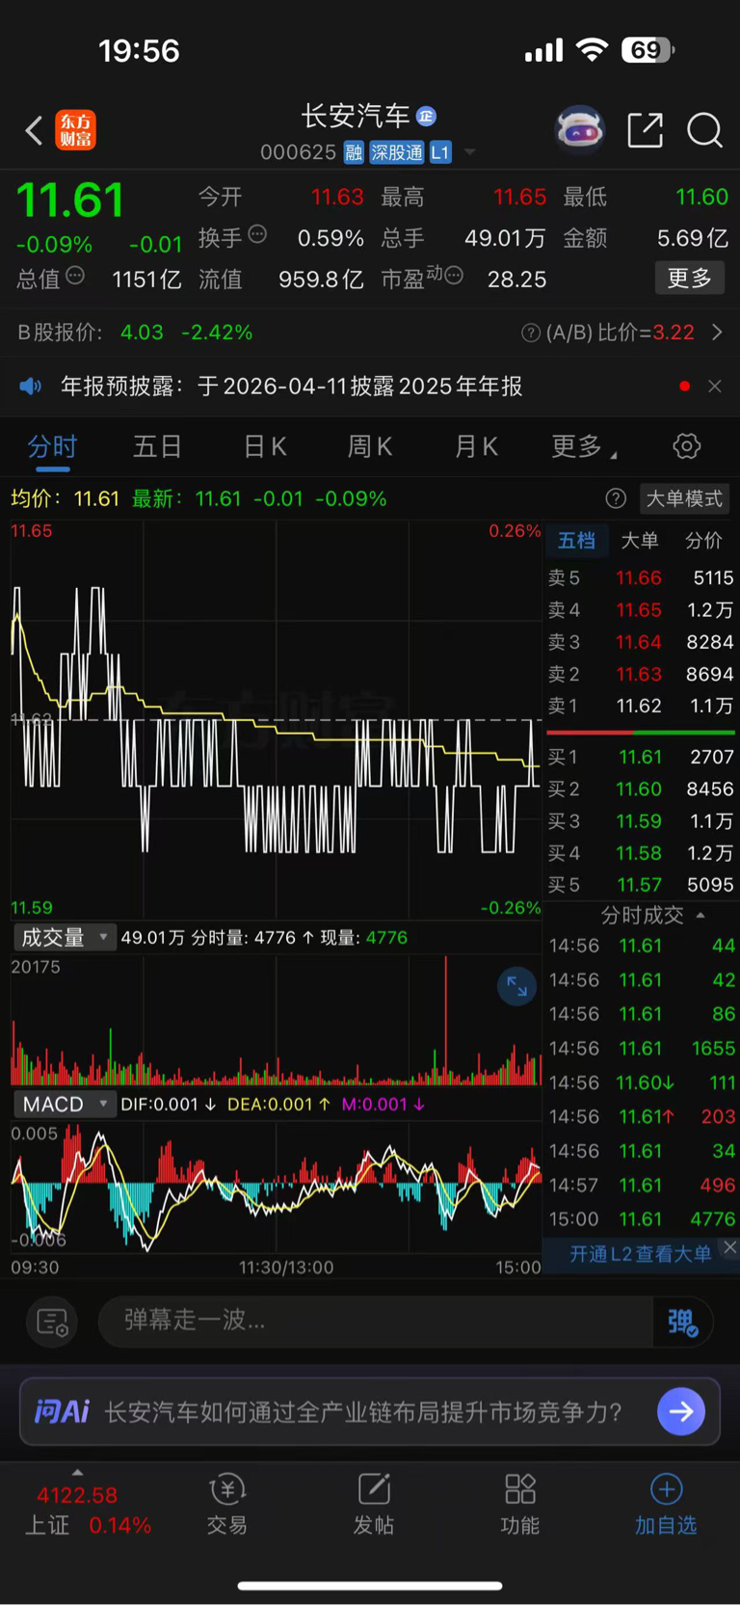This screenshot has height=1605, width=740.
Task: Open 功能 functions tab
Action: click(x=520, y=1505)
